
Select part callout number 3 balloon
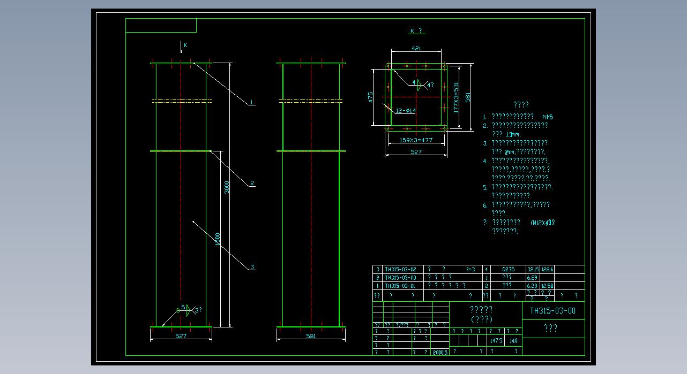(x=252, y=267)
